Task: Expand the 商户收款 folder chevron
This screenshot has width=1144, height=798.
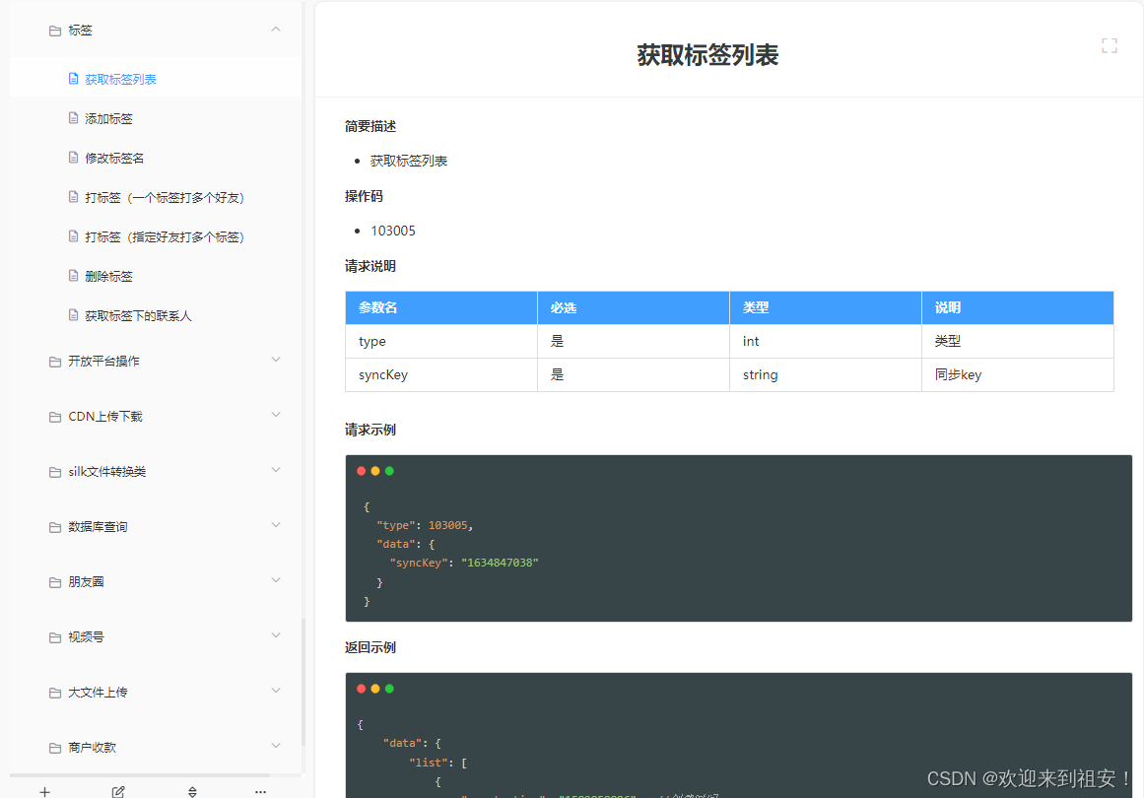Action: [x=276, y=746]
